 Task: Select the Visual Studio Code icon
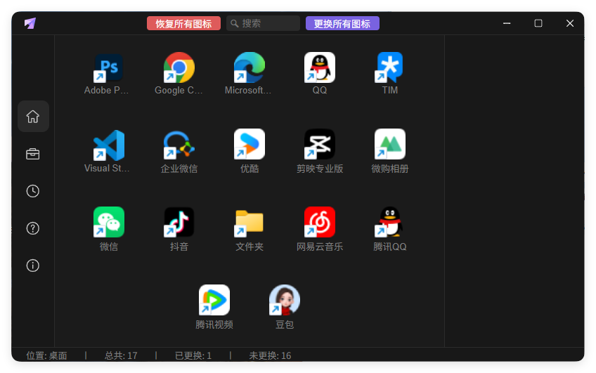tap(109, 145)
